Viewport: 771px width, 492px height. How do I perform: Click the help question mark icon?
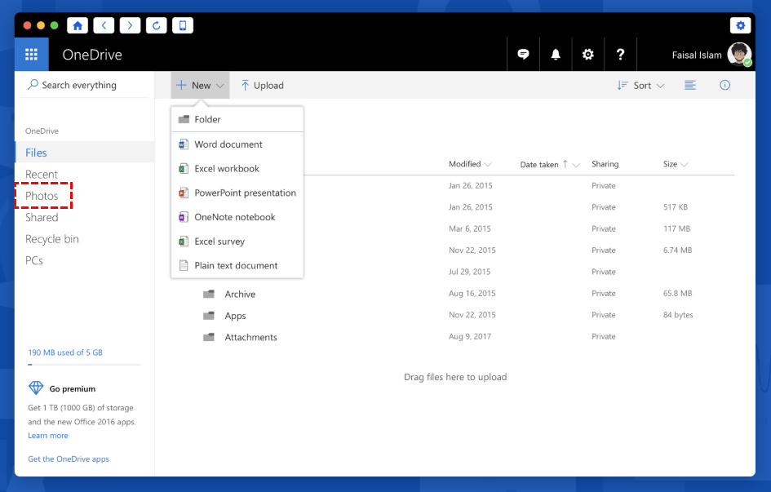(620, 55)
